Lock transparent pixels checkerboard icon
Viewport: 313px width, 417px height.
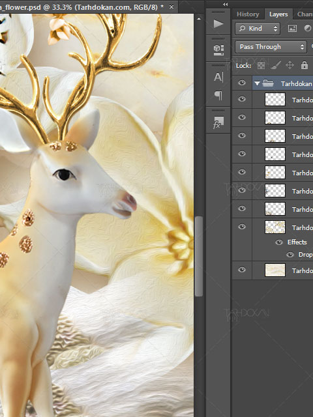pyautogui.click(x=261, y=65)
